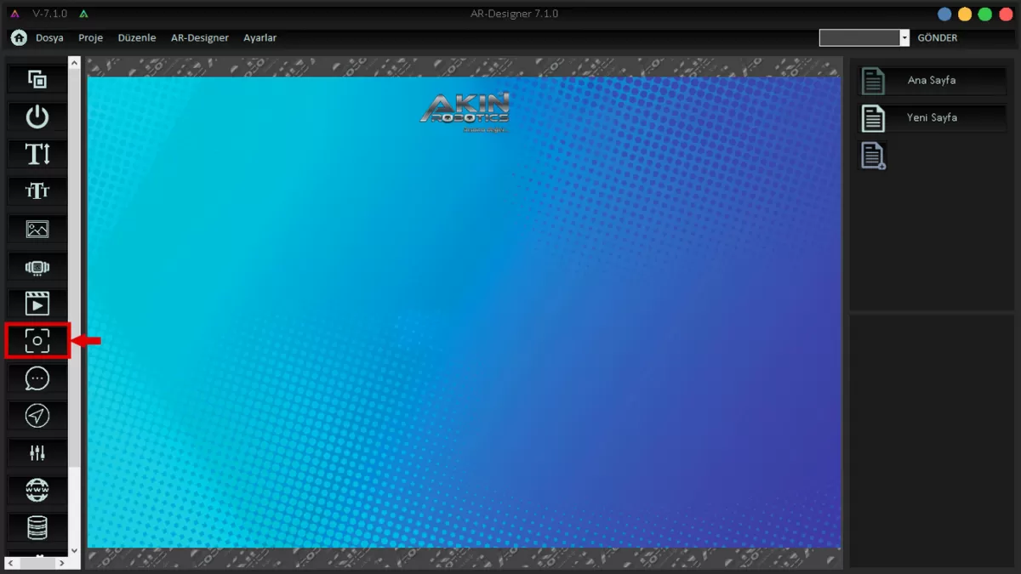Viewport: 1021px width, 574px height.
Task: Click the toolbar scrollbar down arrow
Action: coord(74,551)
